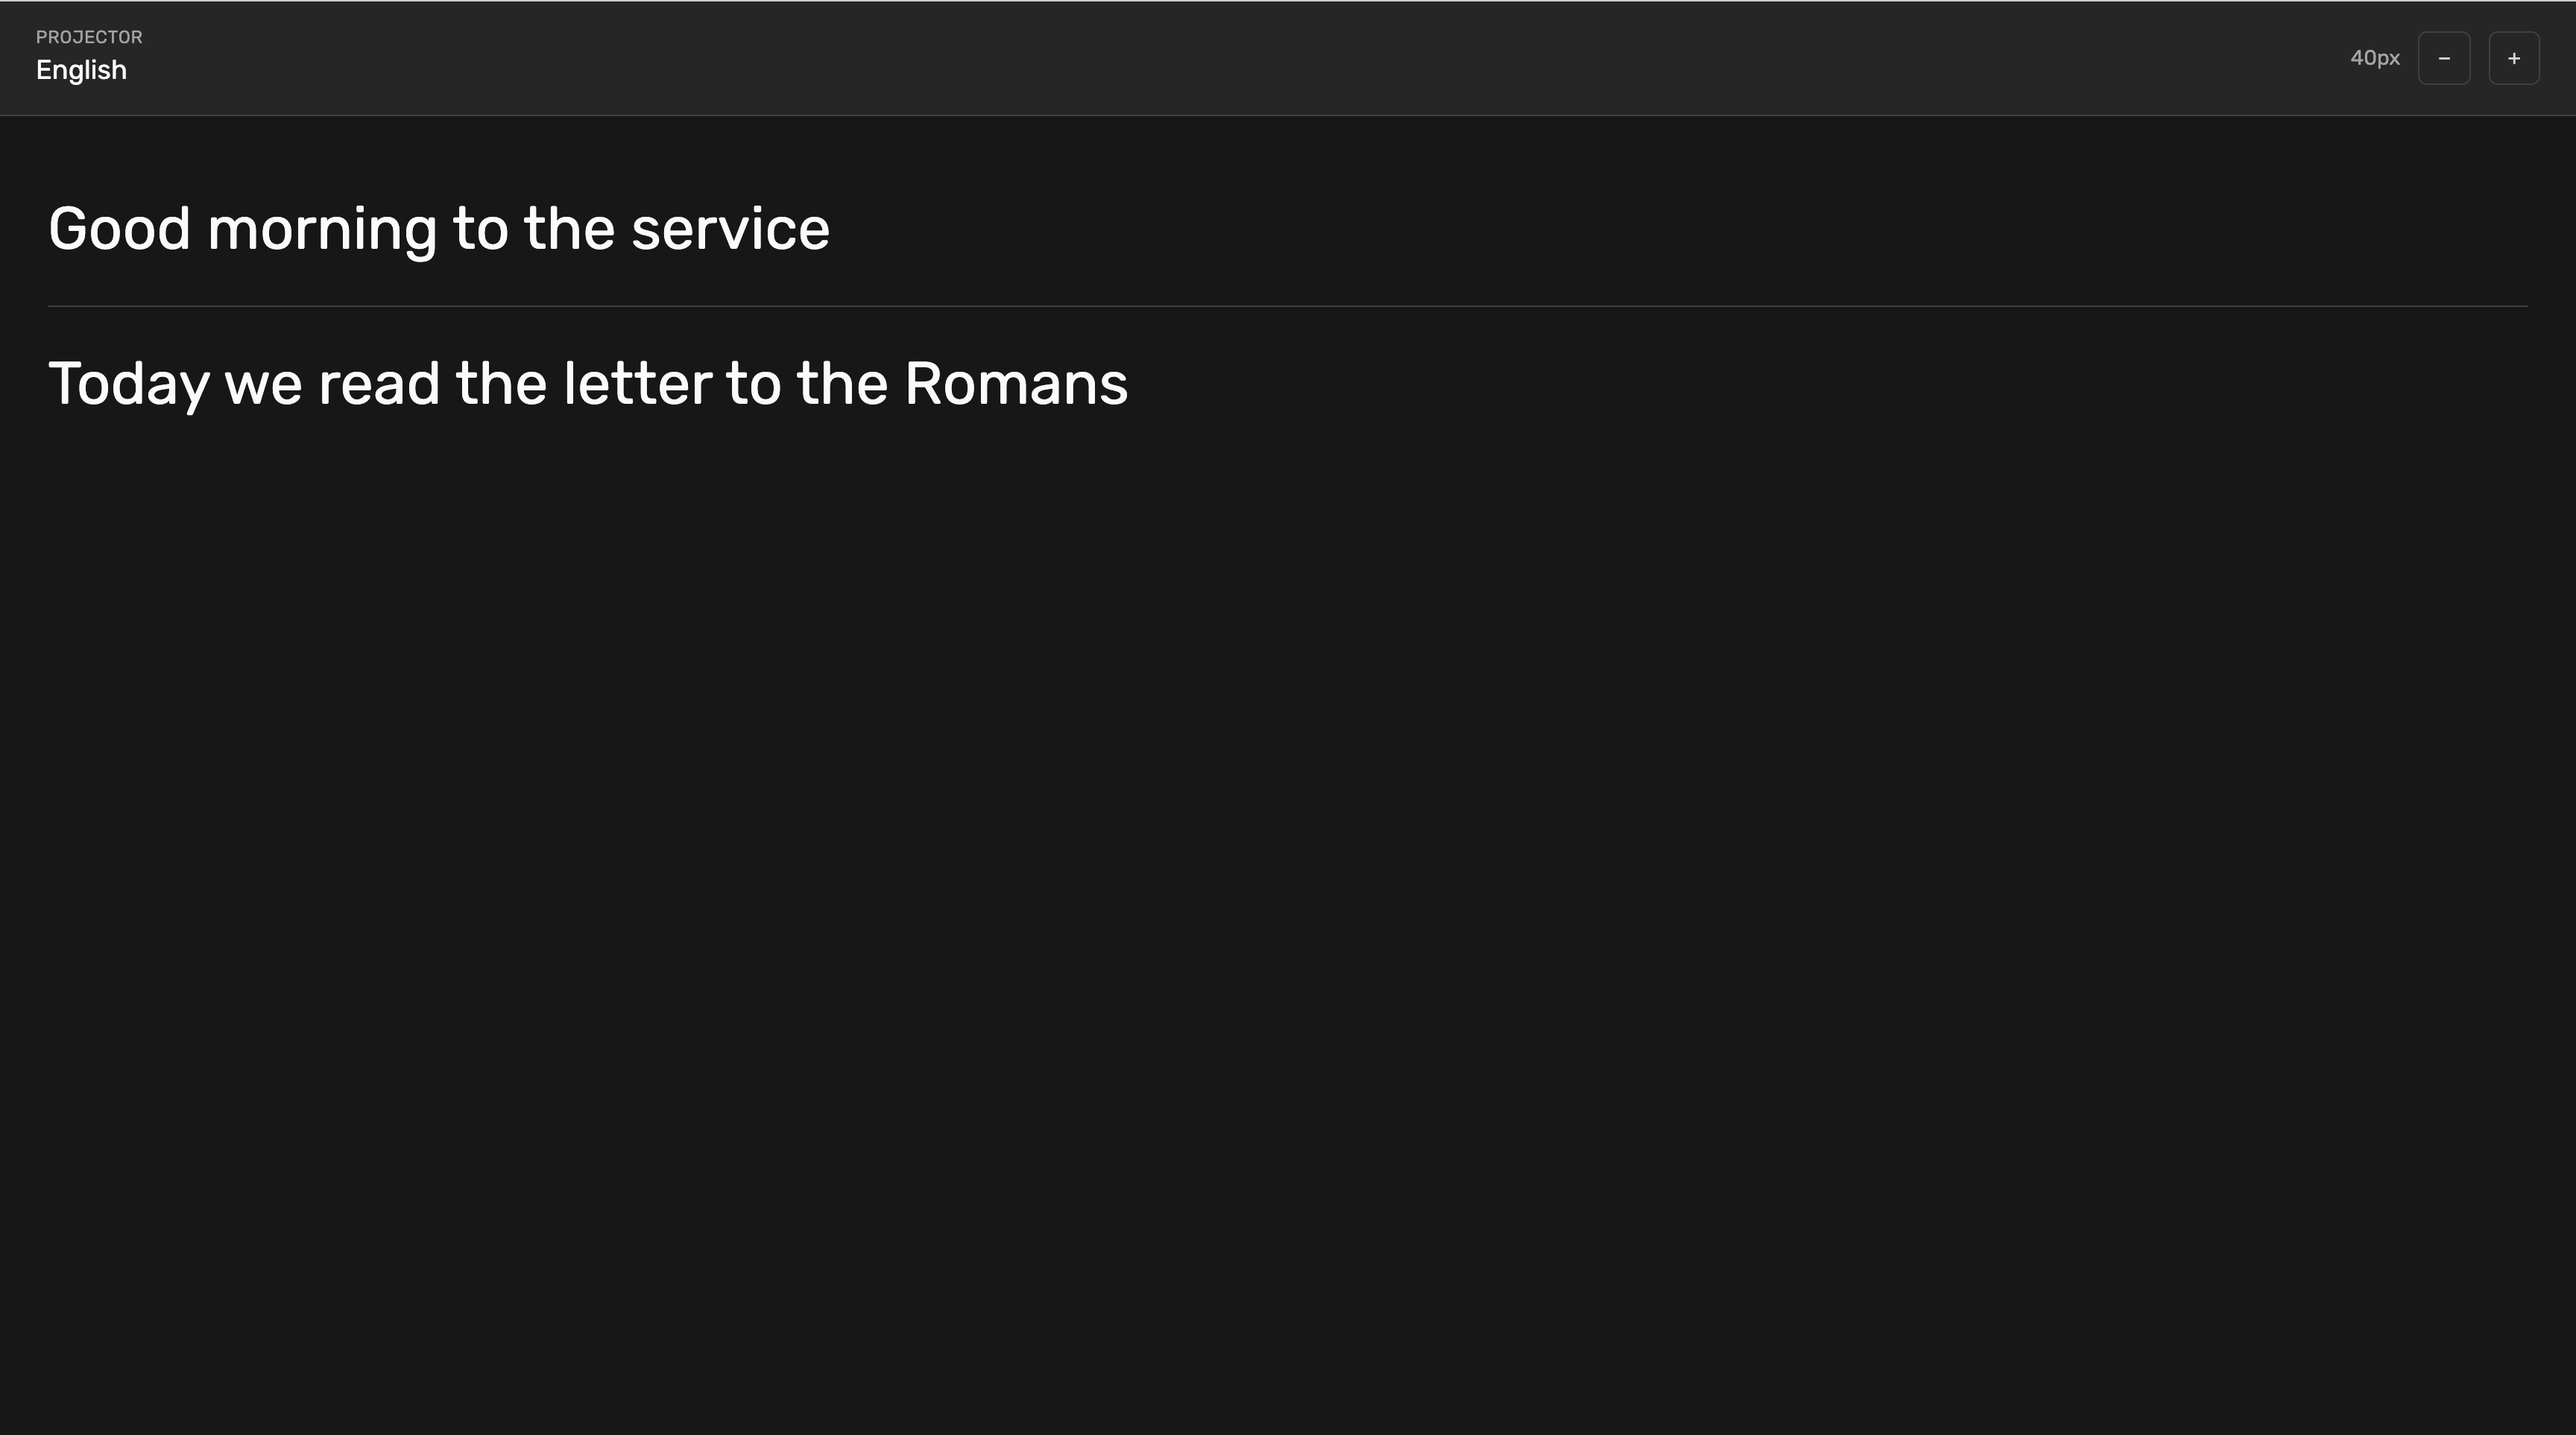Decrease caption font size with minus button
This screenshot has width=2576, height=1435.
tap(2443, 59)
